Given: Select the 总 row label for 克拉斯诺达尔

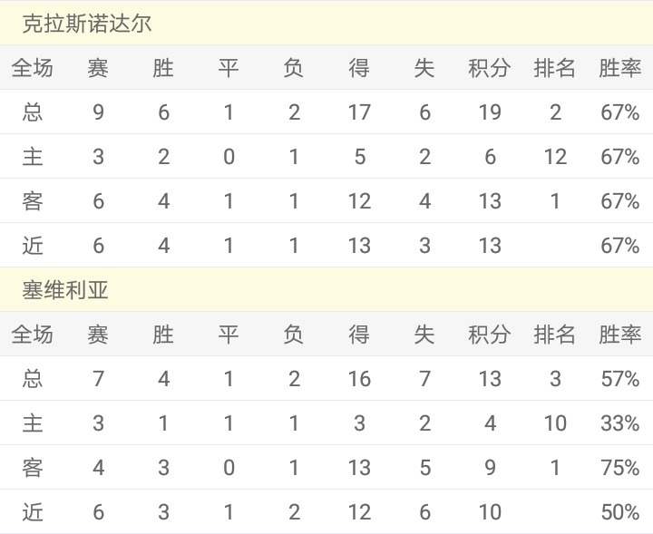Looking at the screenshot, I should click(x=33, y=112).
